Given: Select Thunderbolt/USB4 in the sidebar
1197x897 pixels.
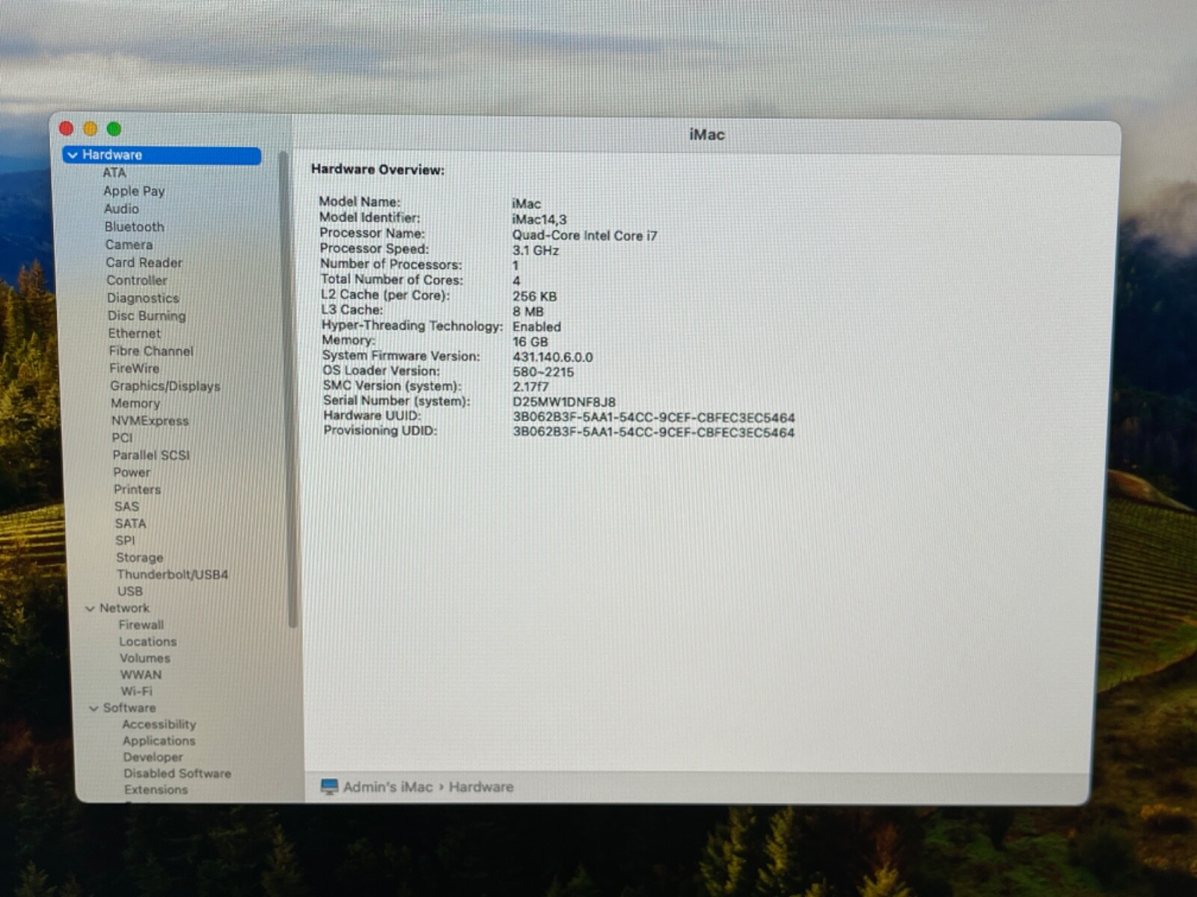Looking at the screenshot, I should tap(172, 574).
